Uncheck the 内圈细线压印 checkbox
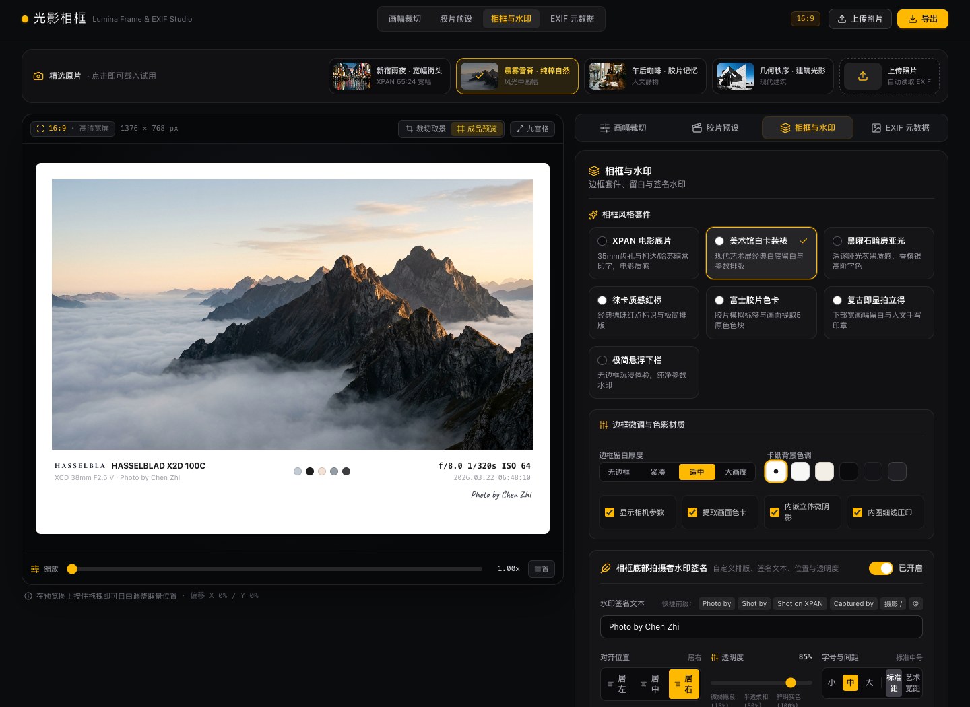 coord(858,512)
